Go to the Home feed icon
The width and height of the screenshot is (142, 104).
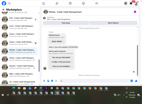(43, 3)
